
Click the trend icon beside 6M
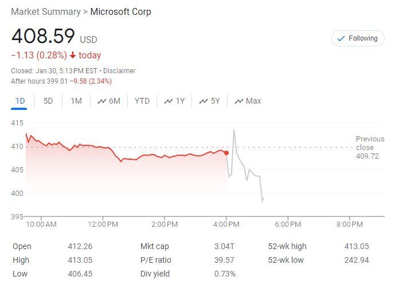coord(102,101)
